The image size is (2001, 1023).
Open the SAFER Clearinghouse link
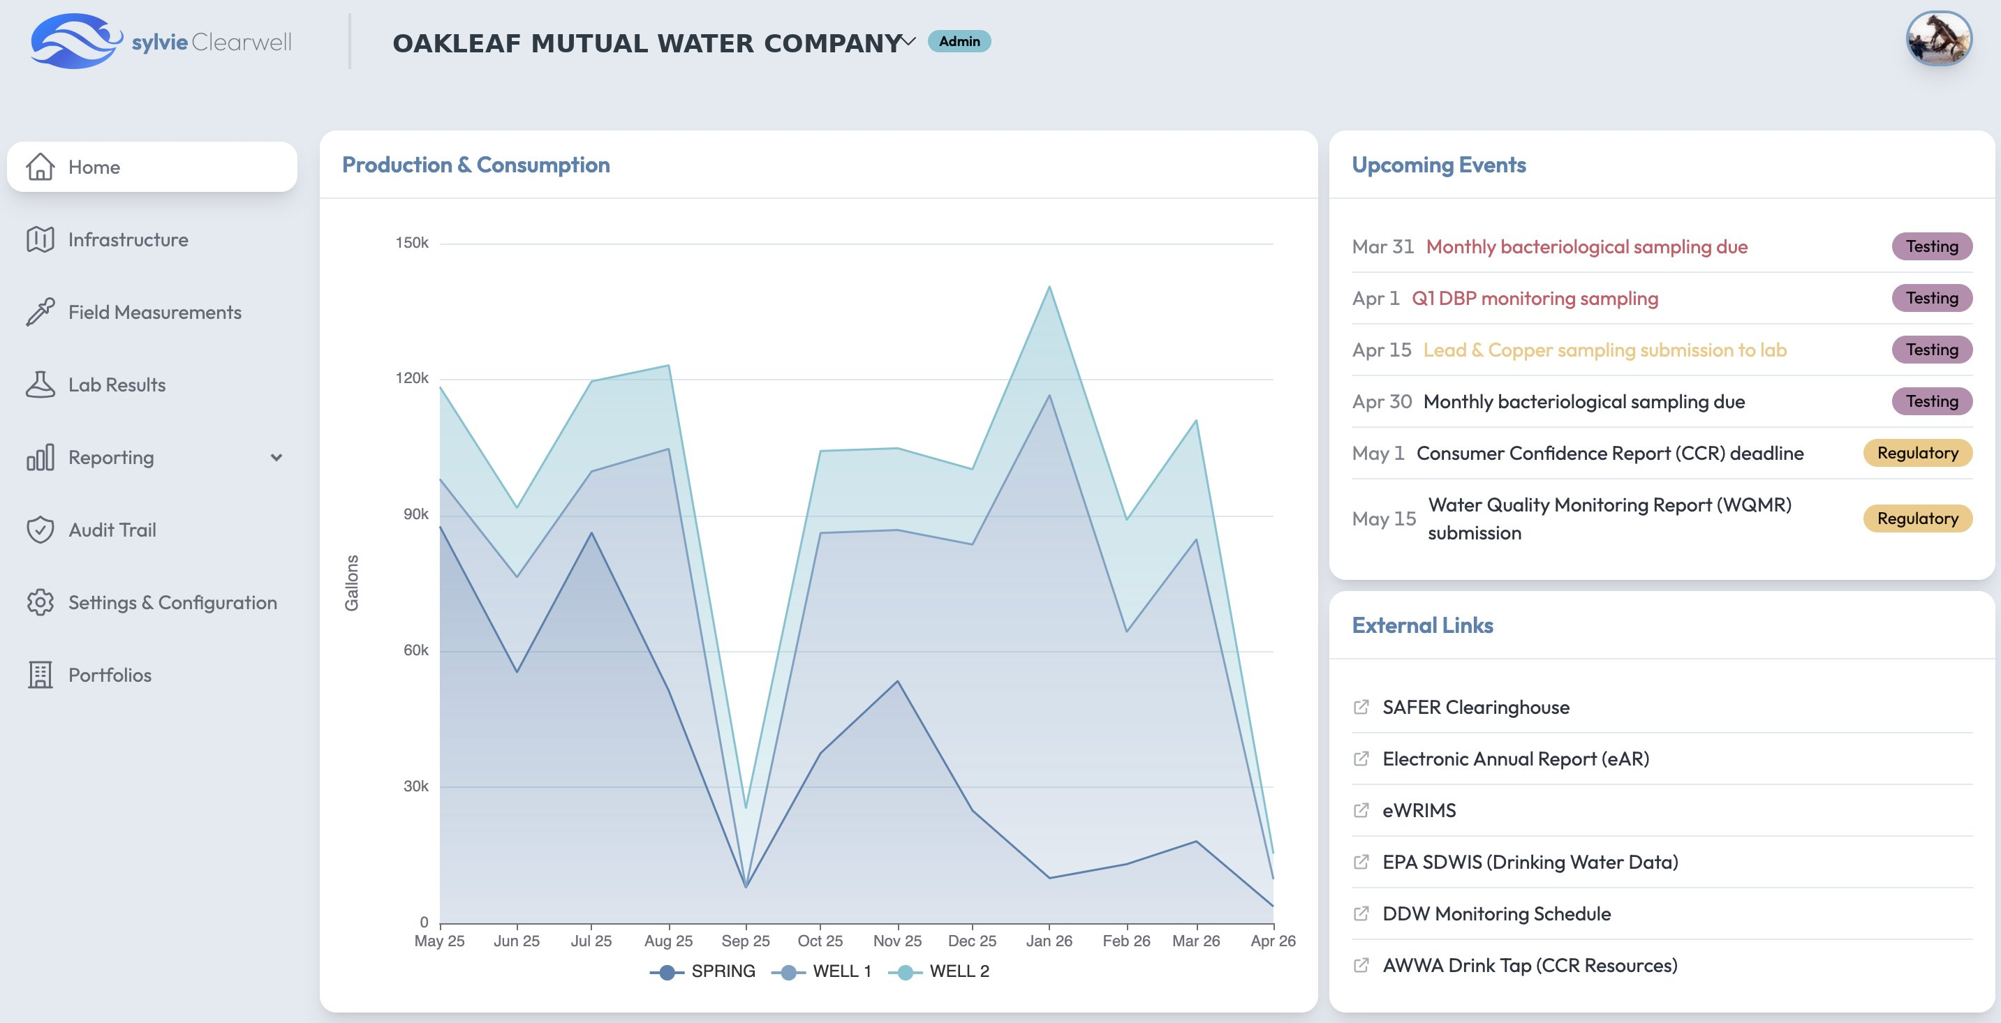click(1475, 707)
